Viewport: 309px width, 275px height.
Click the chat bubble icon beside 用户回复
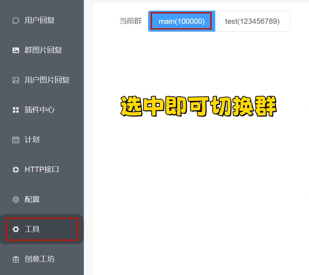[16, 21]
